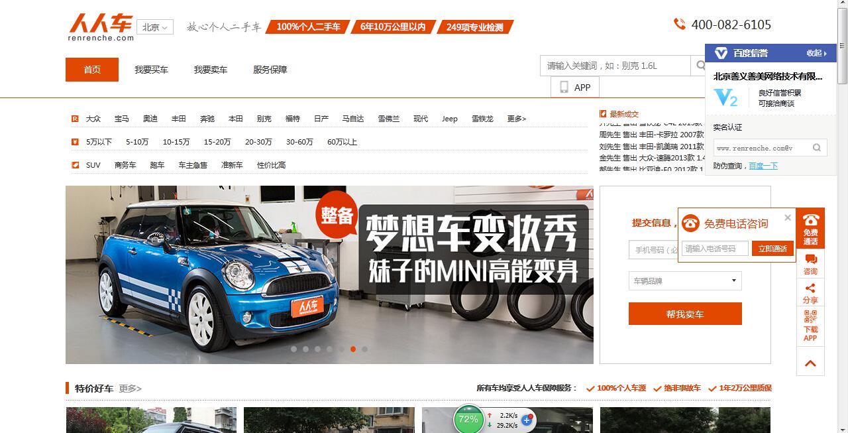Select 10-15万 price range
Image resolution: width=848 pixels, height=433 pixels.
[176, 142]
